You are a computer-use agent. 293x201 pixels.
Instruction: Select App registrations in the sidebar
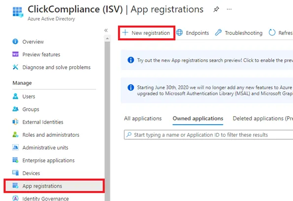coord(54,186)
